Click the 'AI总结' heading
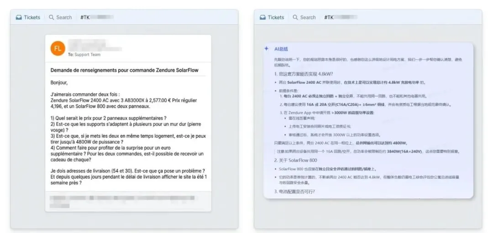Viewport: 493px width, 233px height. [x=281, y=49]
